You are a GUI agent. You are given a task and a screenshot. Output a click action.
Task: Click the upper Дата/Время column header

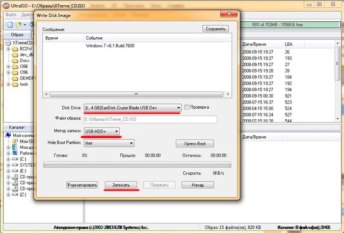click(261, 44)
